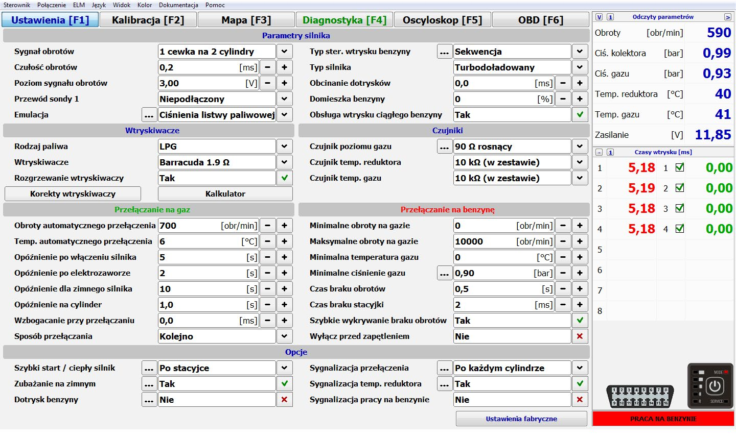Viewport: 736px width, 439px height.
Task: Click the 1 button in Czasy wtrysku header
Action: (610, 152)
